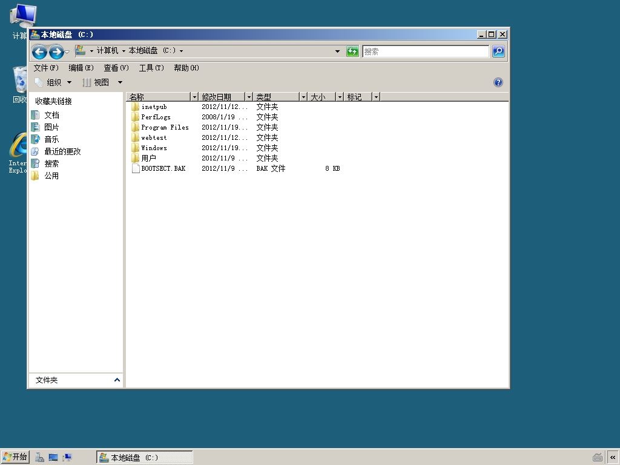
Task: Go forward with the blue Forward arrow
Action: 56,51
